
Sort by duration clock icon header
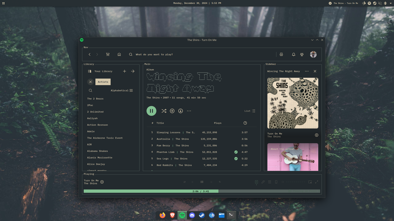(245, 123)
